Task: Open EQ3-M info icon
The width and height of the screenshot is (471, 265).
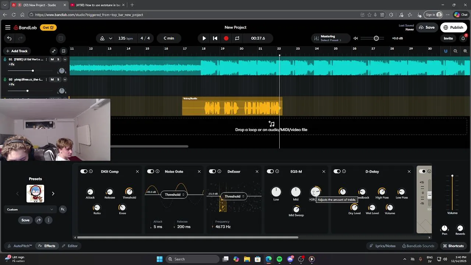Action: pos(277,172)
